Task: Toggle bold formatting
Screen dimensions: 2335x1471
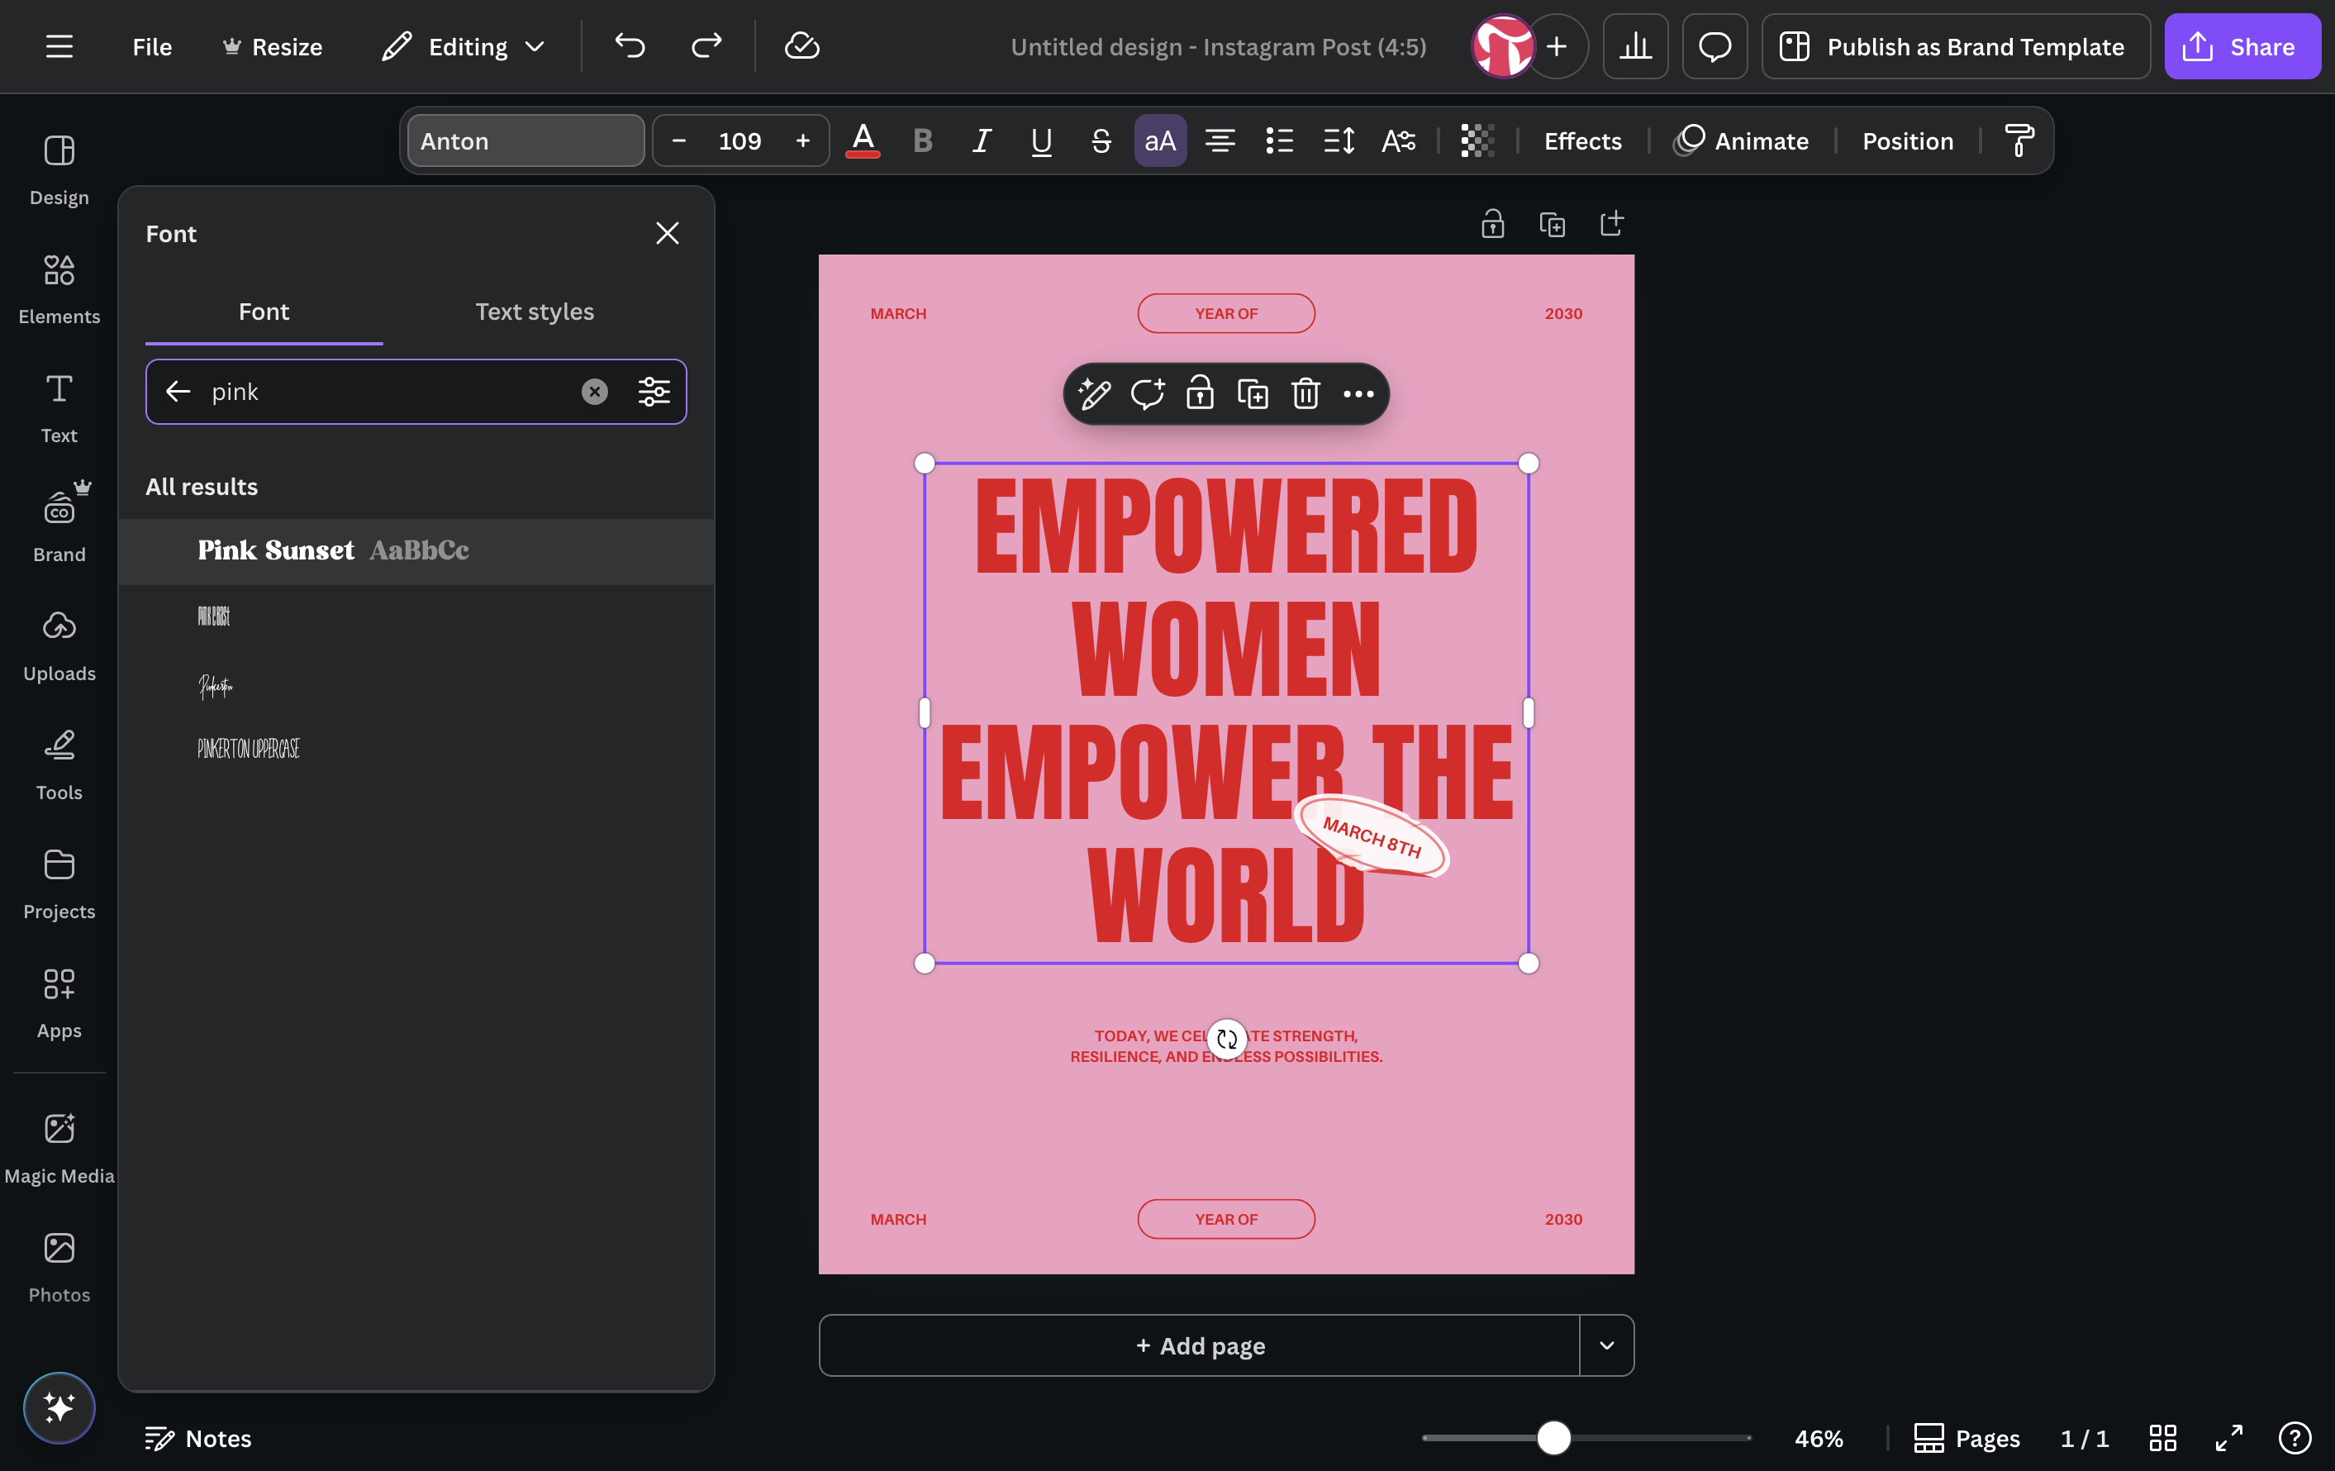Action: click(x=922, y=141)
